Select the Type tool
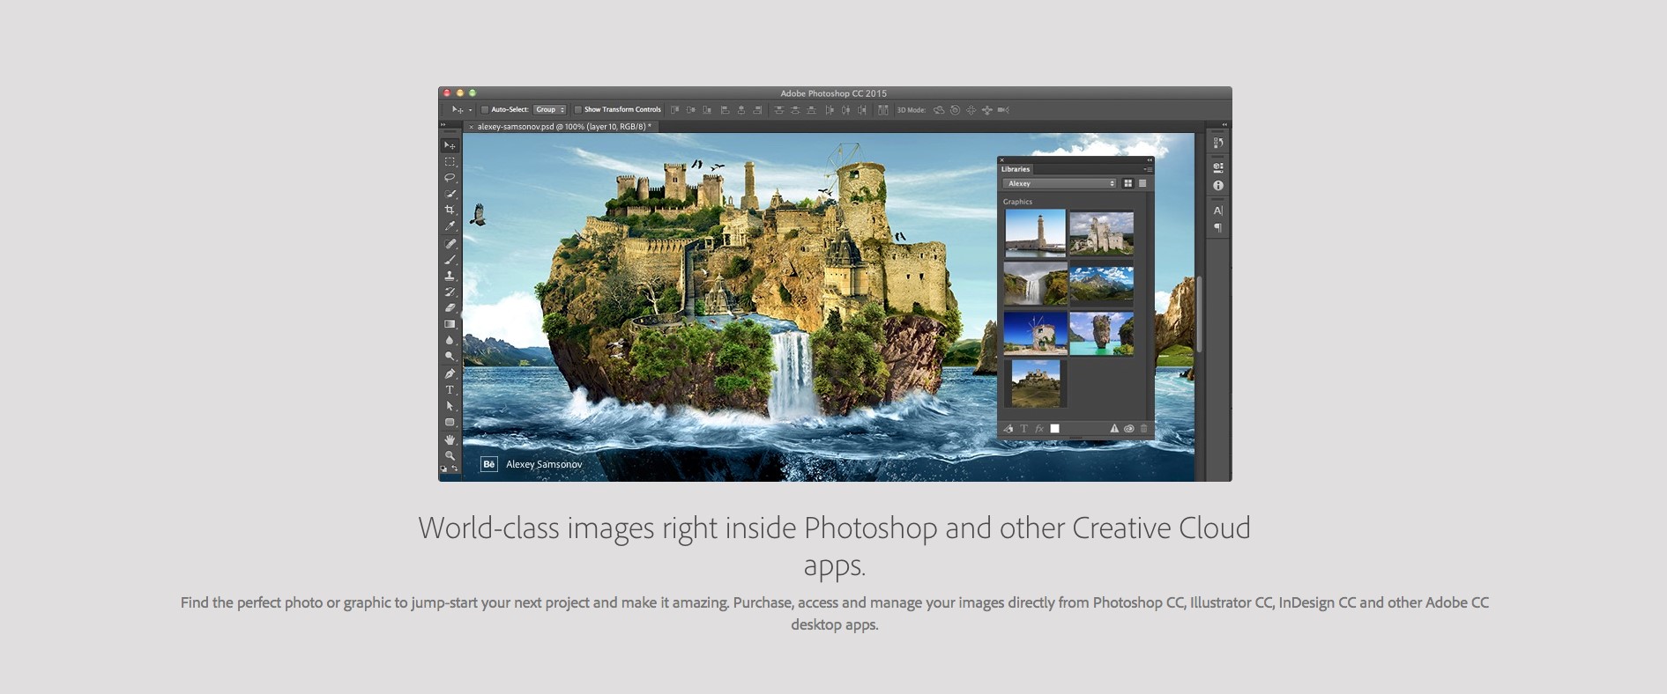The width and height of the screenshot is (1667, 694). coord(450,390)
